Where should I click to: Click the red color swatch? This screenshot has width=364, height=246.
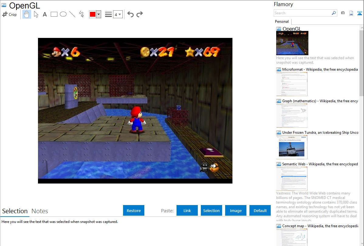[x=93, y=14]
